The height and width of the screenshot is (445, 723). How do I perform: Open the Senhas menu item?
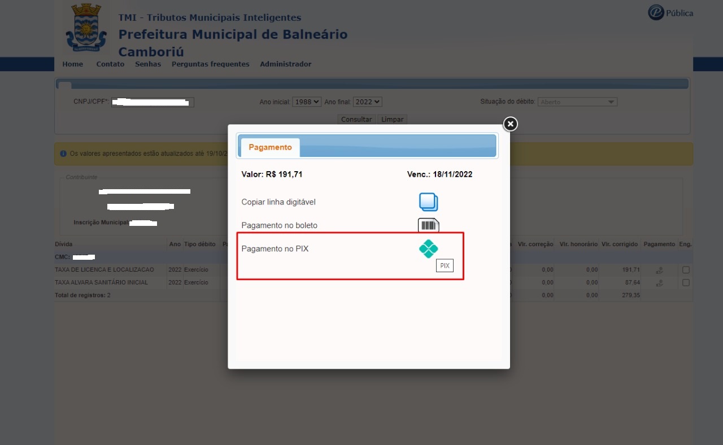(x=148, y=64)
